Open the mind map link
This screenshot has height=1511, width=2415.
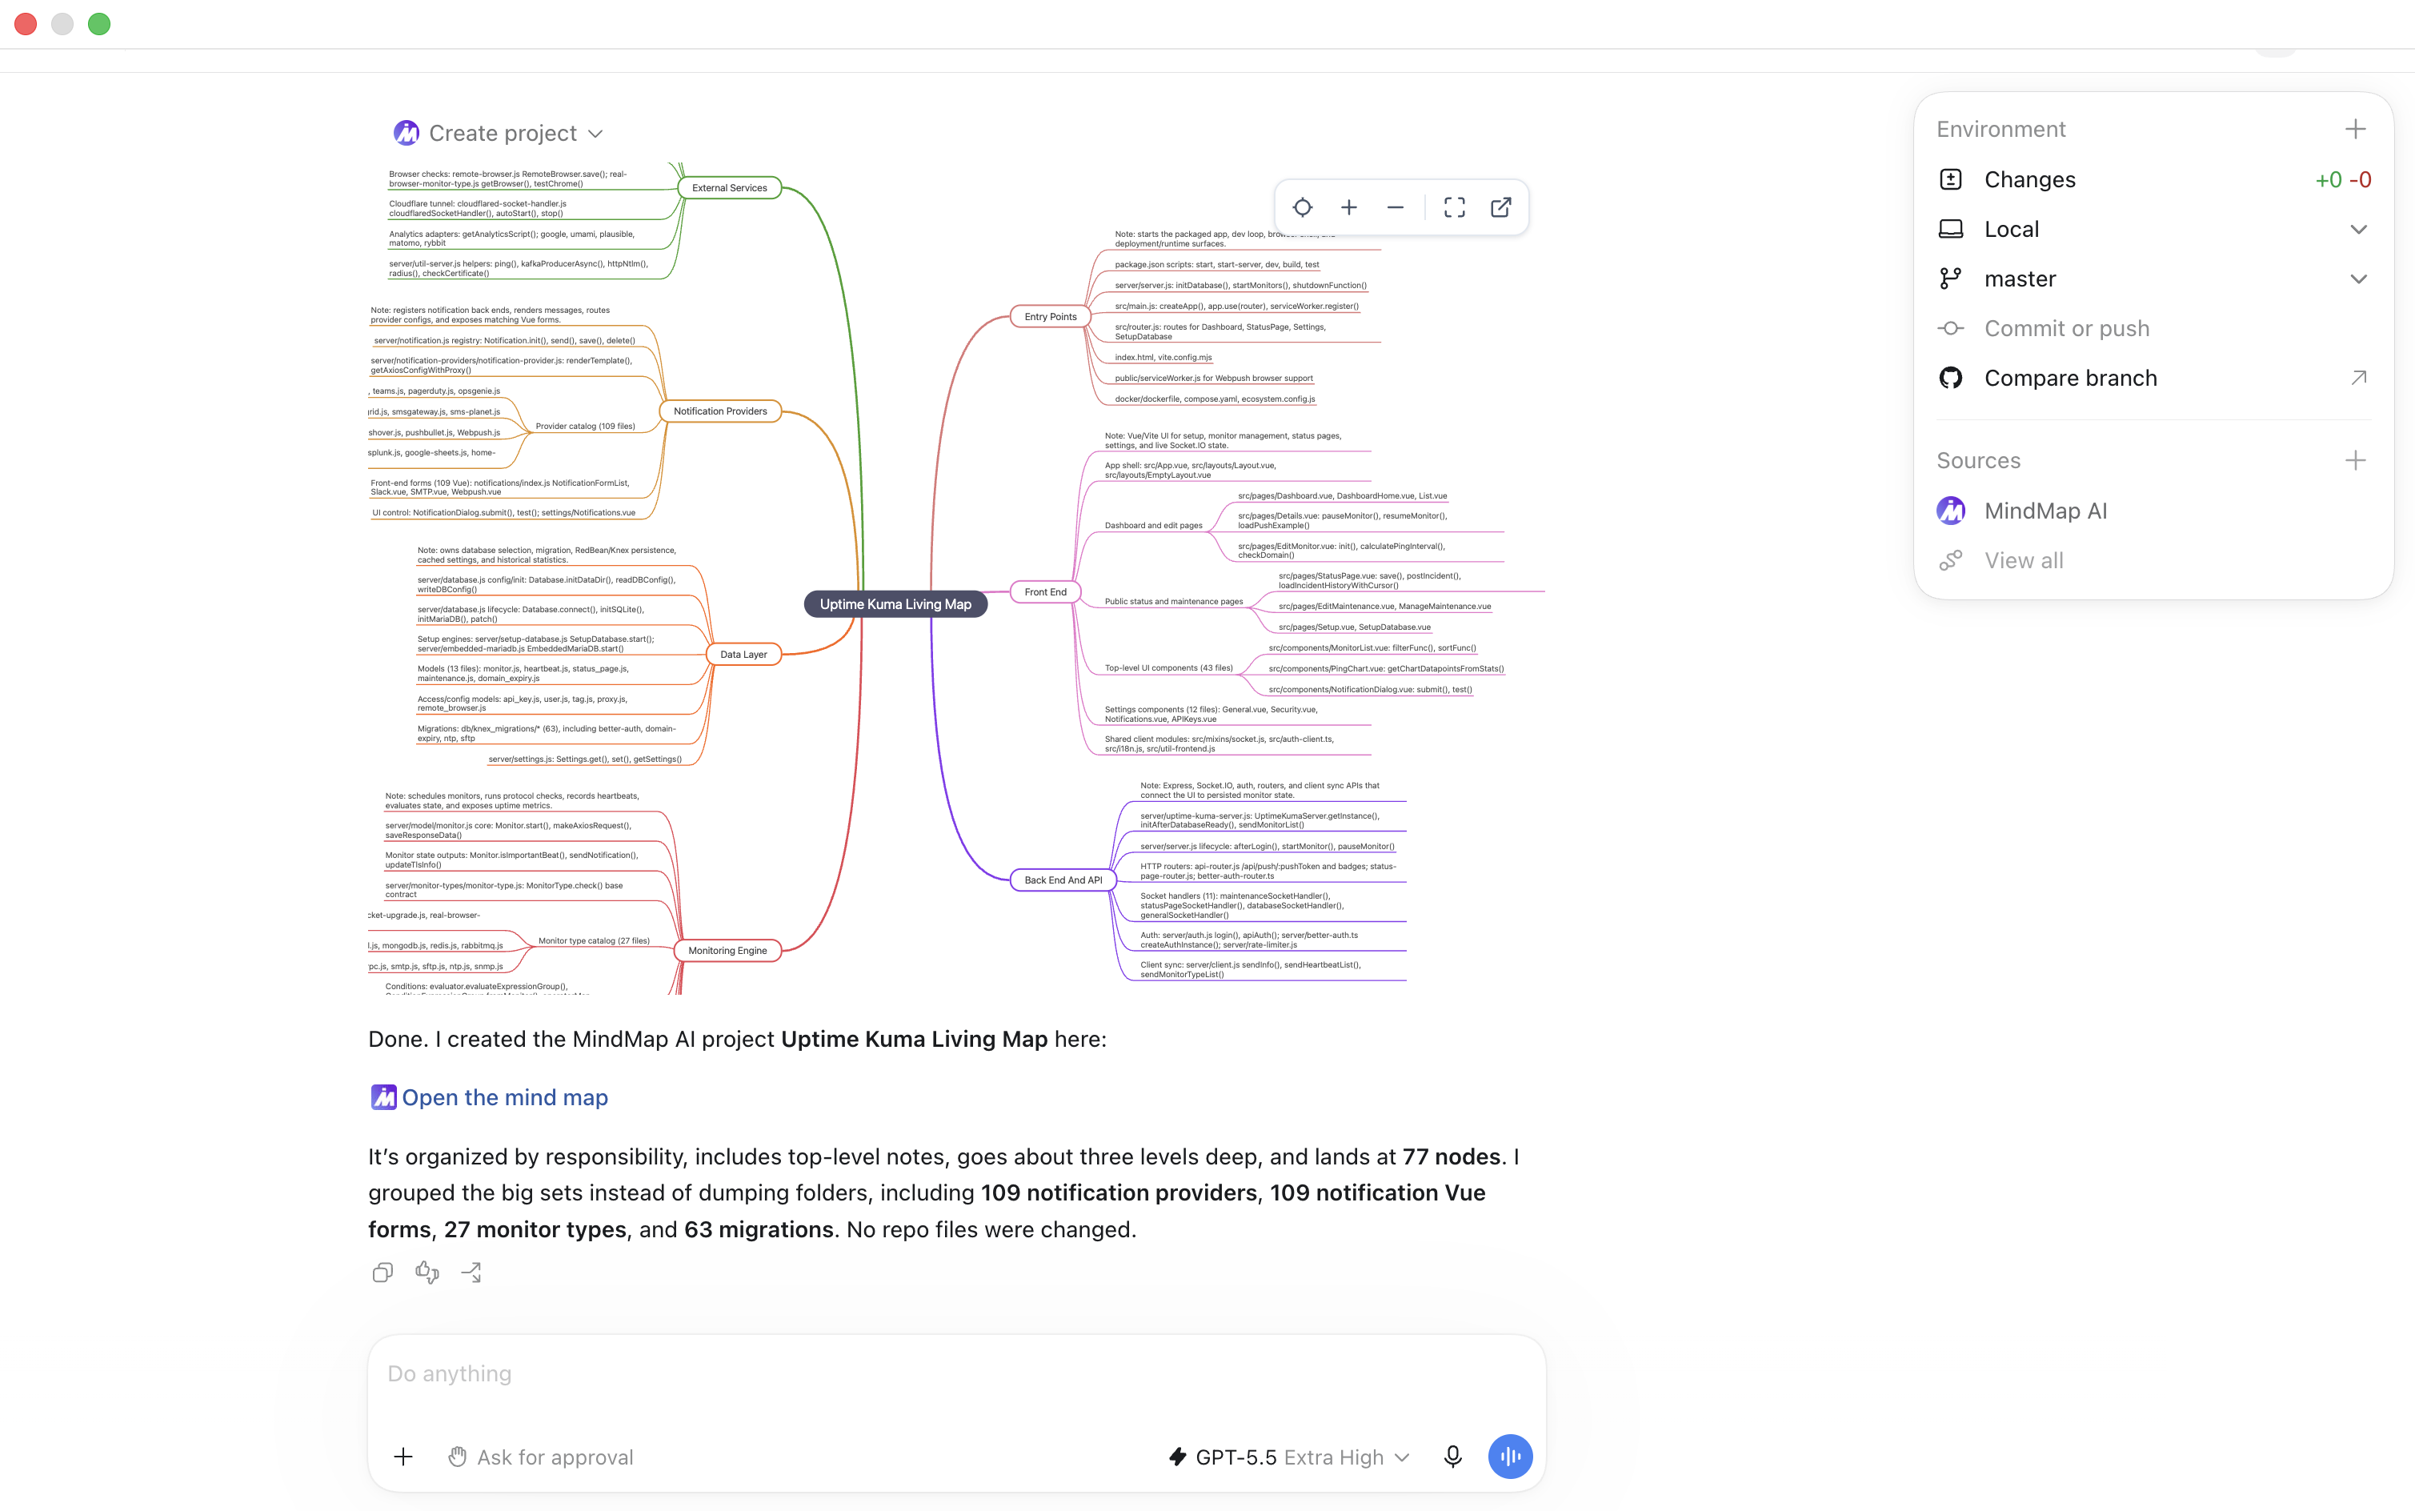click(505, 1097)
